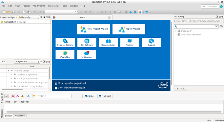Click the Undo arrow toolbar icon

[35, 12]
